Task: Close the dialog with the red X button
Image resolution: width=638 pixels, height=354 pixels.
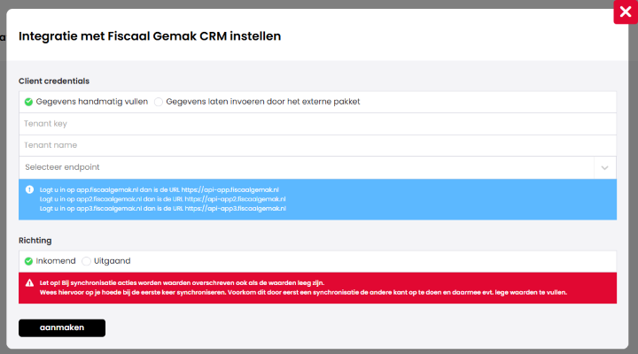Action: (x=626, y=12)
